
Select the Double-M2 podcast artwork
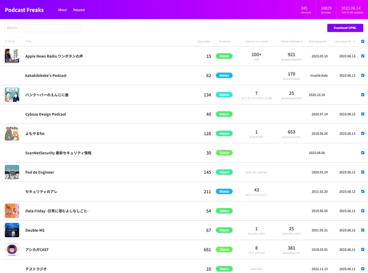tap(12, 230)
